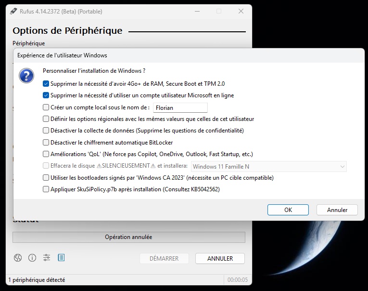Viewport: 368px width, 291px height.
Task: Click the globe language icon
Action: pyautogui.click(x=18, y=258)
